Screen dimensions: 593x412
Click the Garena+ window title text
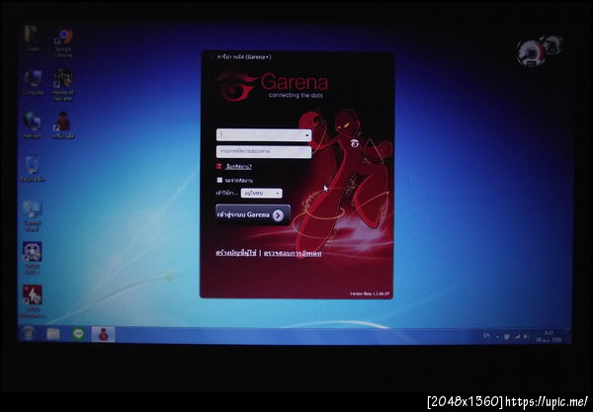tap(244, 57)
